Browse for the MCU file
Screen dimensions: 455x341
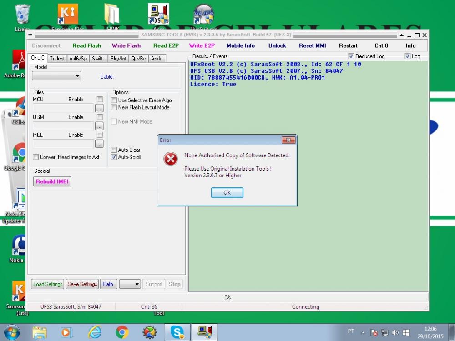coord(99,108)
